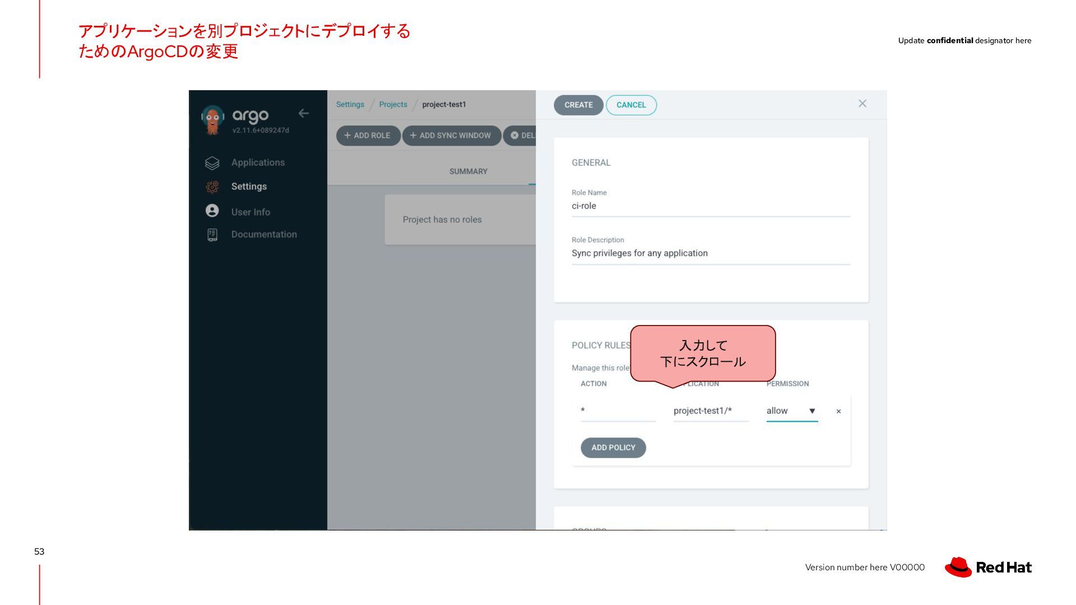
Task: Open the User Info sidebar item
Action: click(x=251, y=212)
